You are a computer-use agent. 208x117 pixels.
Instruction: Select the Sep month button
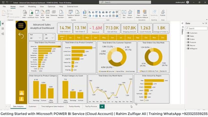click(137, 38)
